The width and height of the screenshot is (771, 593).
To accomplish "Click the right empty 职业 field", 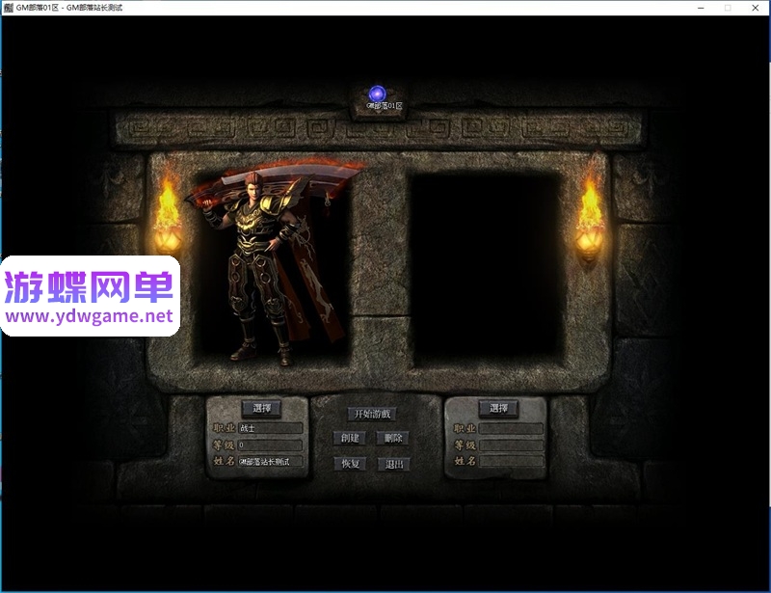I will [x=511, y=428].
